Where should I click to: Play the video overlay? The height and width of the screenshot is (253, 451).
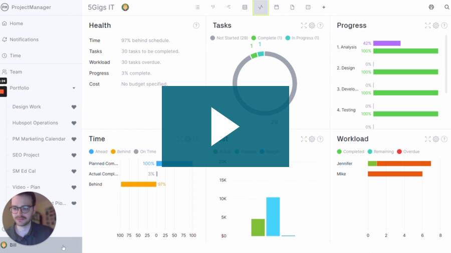(225, 126)
